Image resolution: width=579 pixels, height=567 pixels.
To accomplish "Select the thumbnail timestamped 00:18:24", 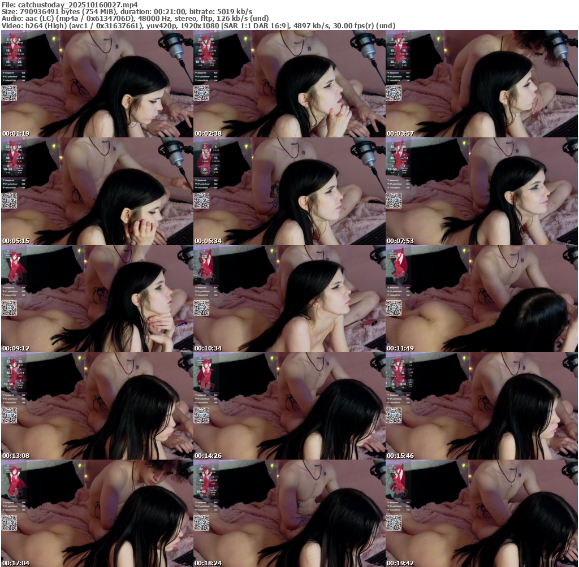I will tap(289, 513).
